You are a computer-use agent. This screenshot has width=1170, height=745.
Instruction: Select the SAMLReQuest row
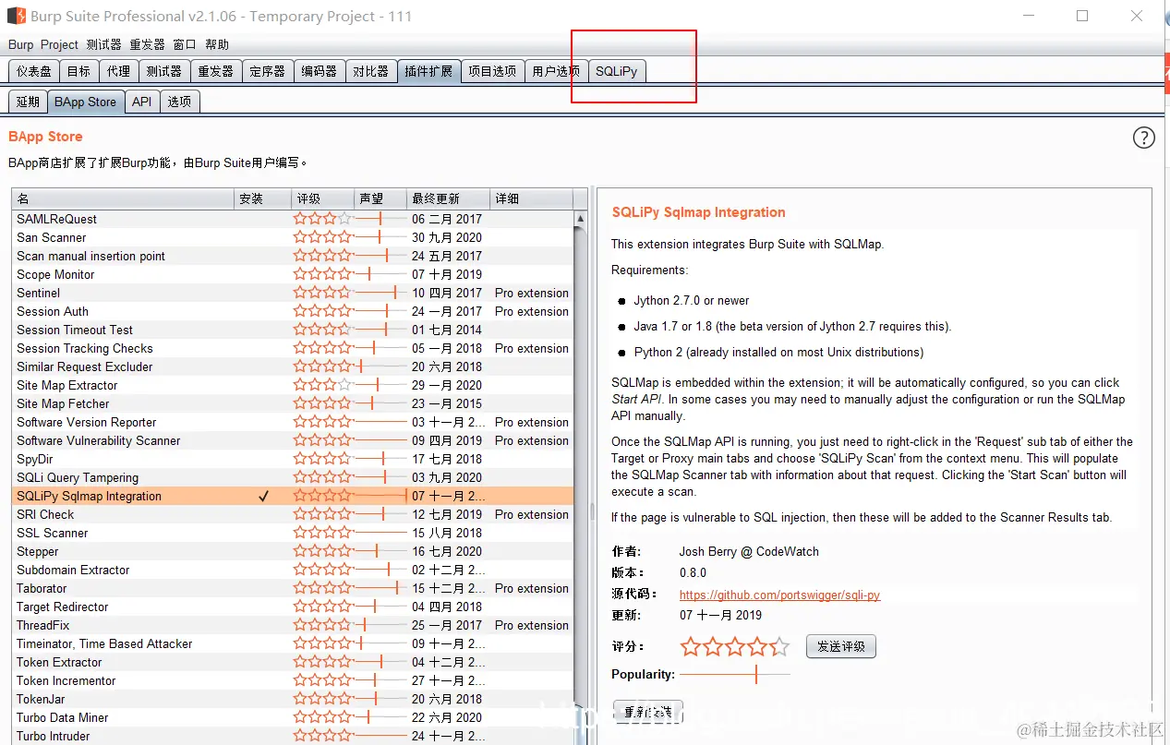294,219
